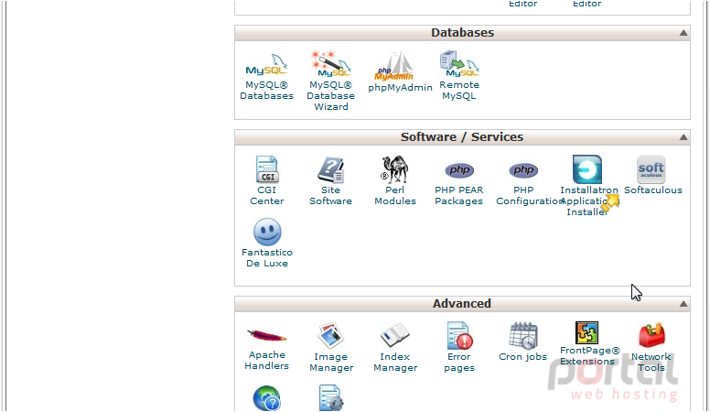
Task: Click the FrontPage® Extensions text link
Action: coord(589,356)
